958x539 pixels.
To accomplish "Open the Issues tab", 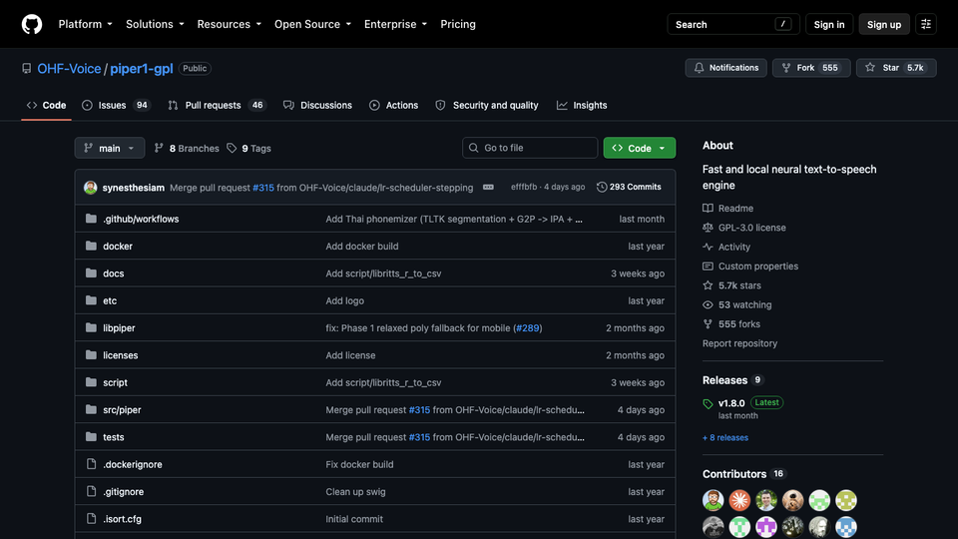I will pyautogui.click(x=116, y=105).
